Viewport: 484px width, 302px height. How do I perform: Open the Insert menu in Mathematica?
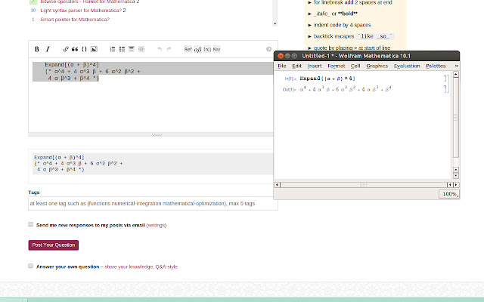click(x=315, y=66)
